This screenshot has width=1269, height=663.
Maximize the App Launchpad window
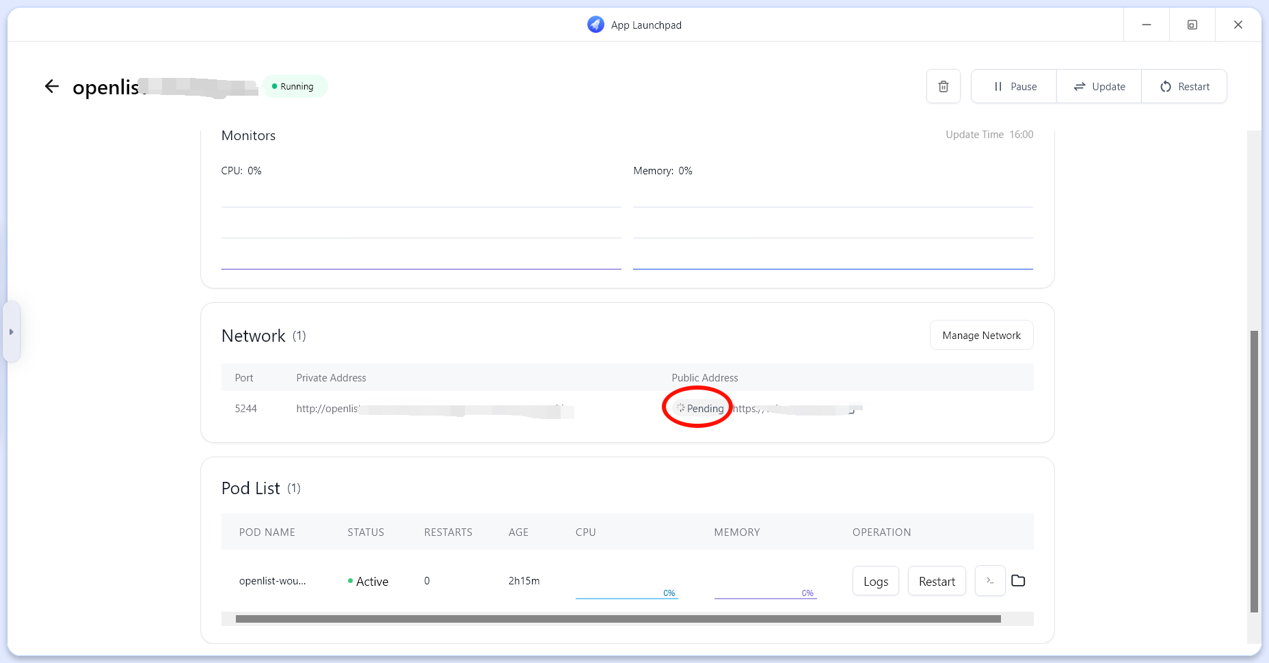coord(1192,25)
